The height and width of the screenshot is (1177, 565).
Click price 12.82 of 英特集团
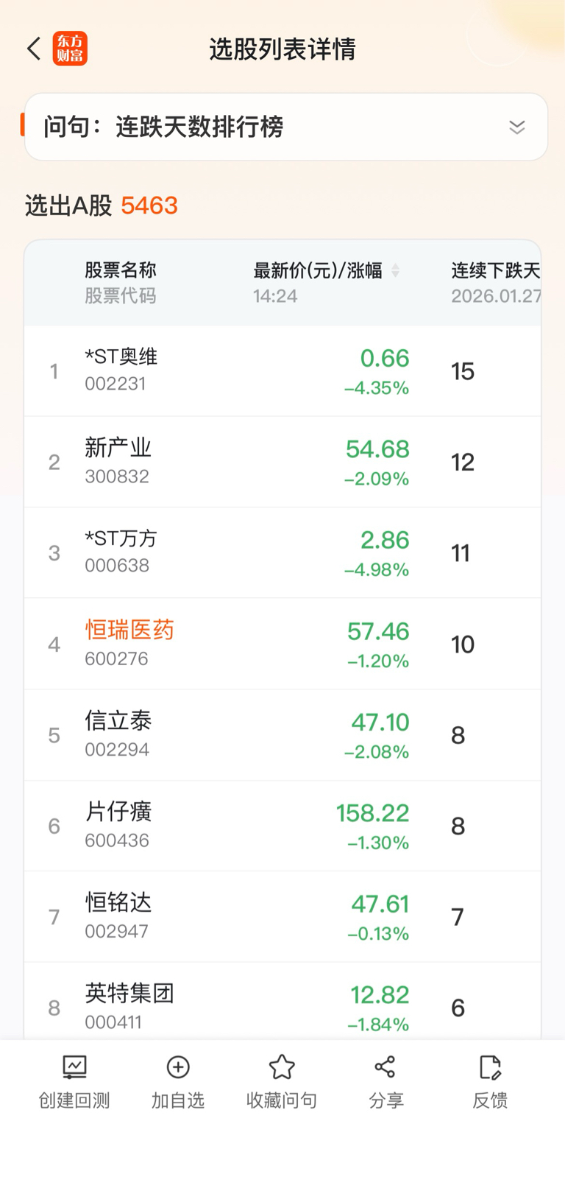coord(380,995)
